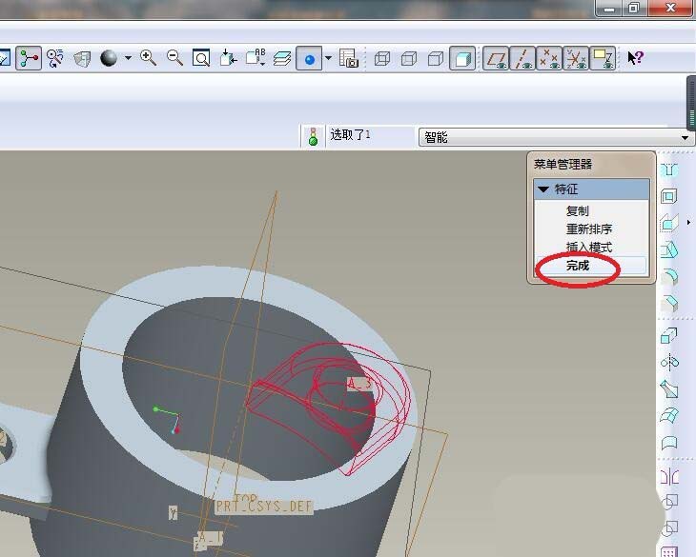Select the Hole tool icon
Viewport: 696px width, 557px height.
point(669,169)
